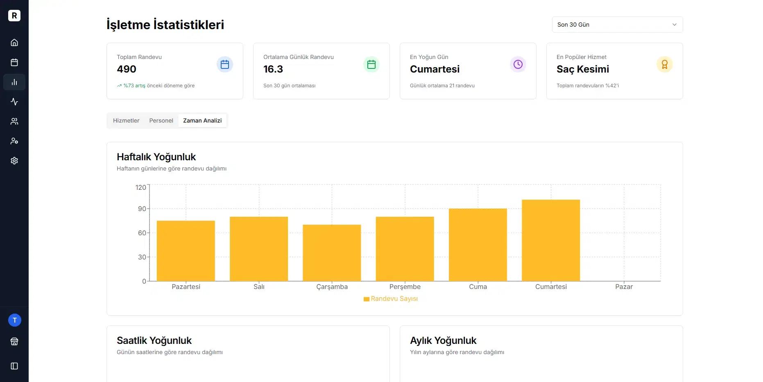
Task: Click the blue calendar icon in Toplam Randevu card
Action: [225, 64]
